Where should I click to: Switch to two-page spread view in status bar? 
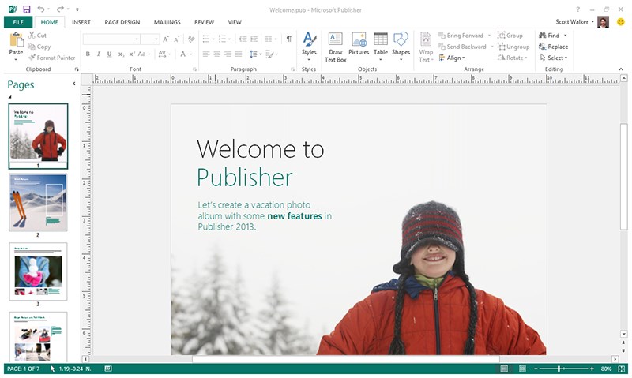[521, 369]
